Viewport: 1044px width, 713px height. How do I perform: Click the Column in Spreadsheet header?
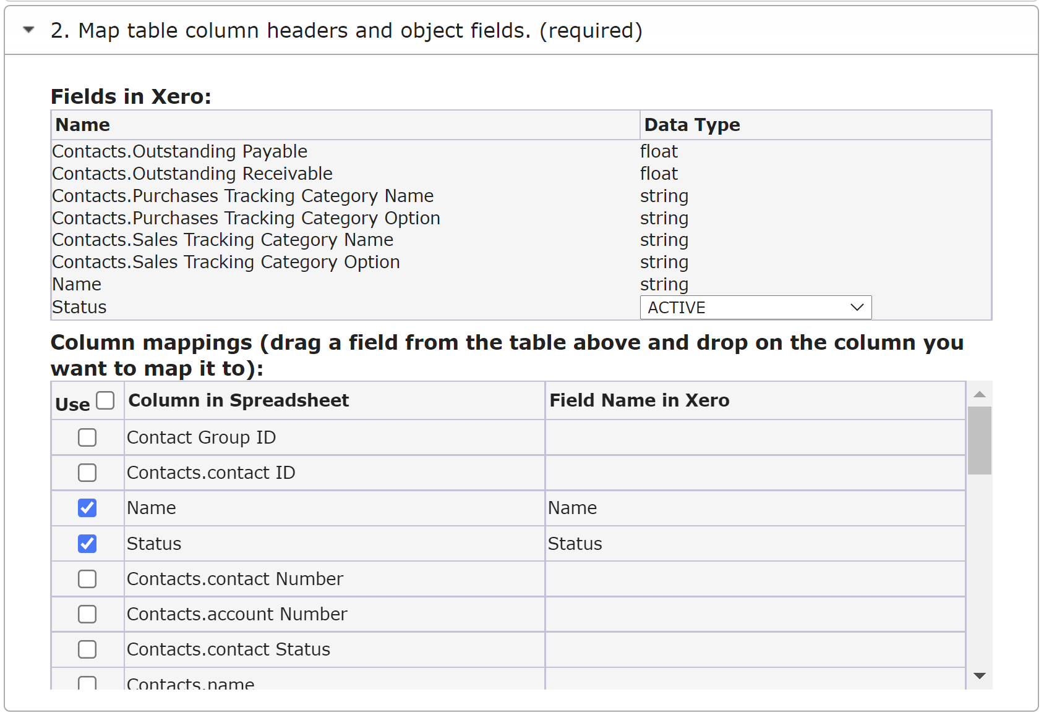pos(334,400)
